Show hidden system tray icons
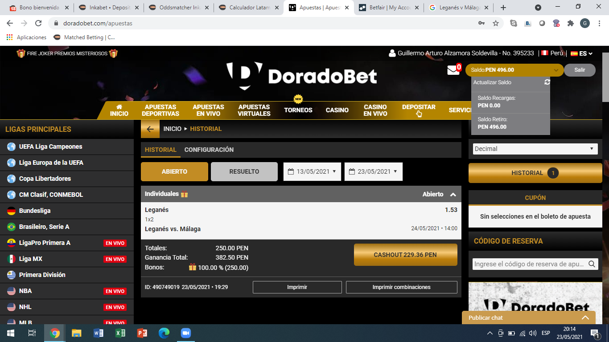The width and height of the screenshot is (609, 342). point(490,333)
